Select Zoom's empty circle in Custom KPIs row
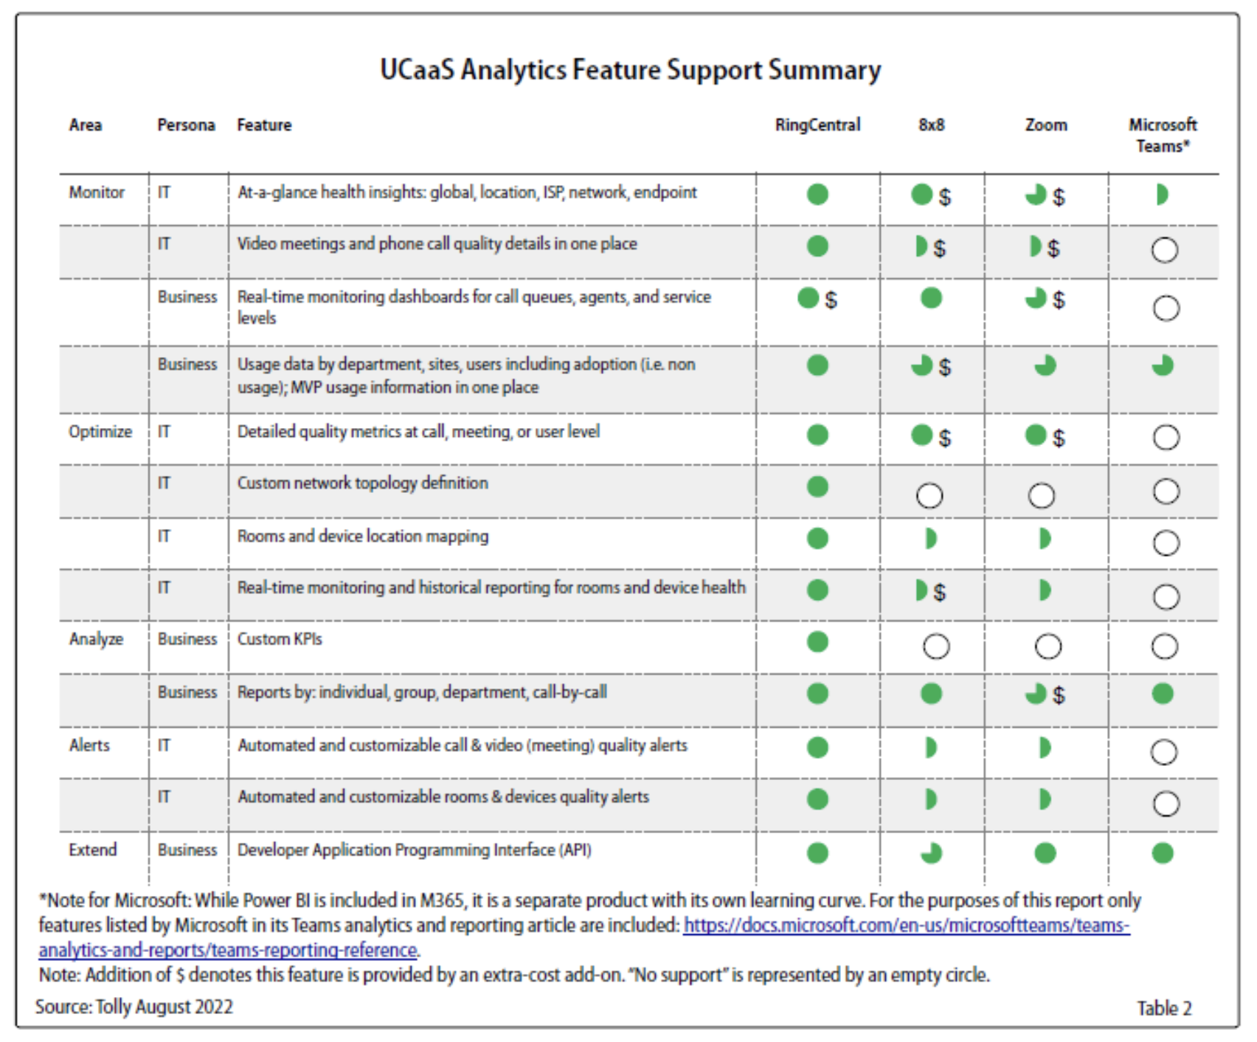 point(1047,646)
